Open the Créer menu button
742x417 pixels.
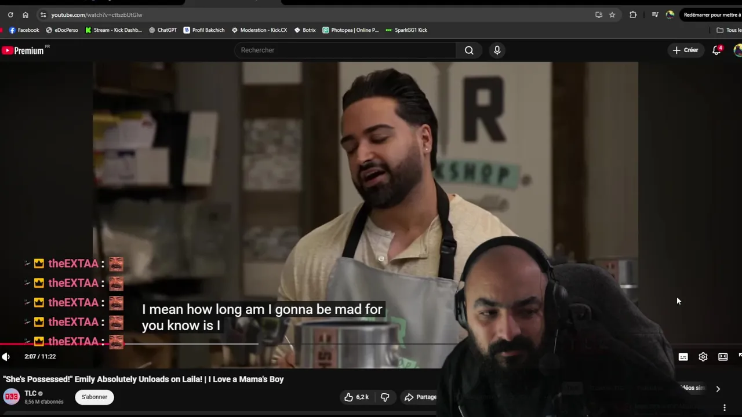pos(685,50)
